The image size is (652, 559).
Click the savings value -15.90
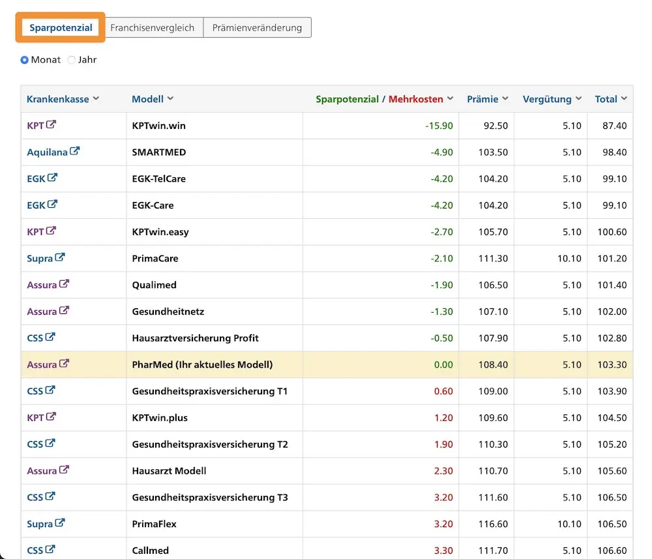tap(439, 126)
